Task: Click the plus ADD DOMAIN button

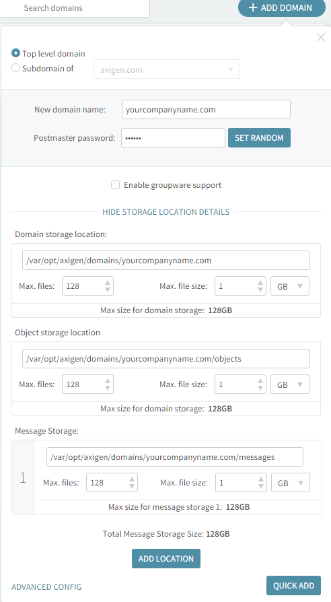Action: point(281,7)
